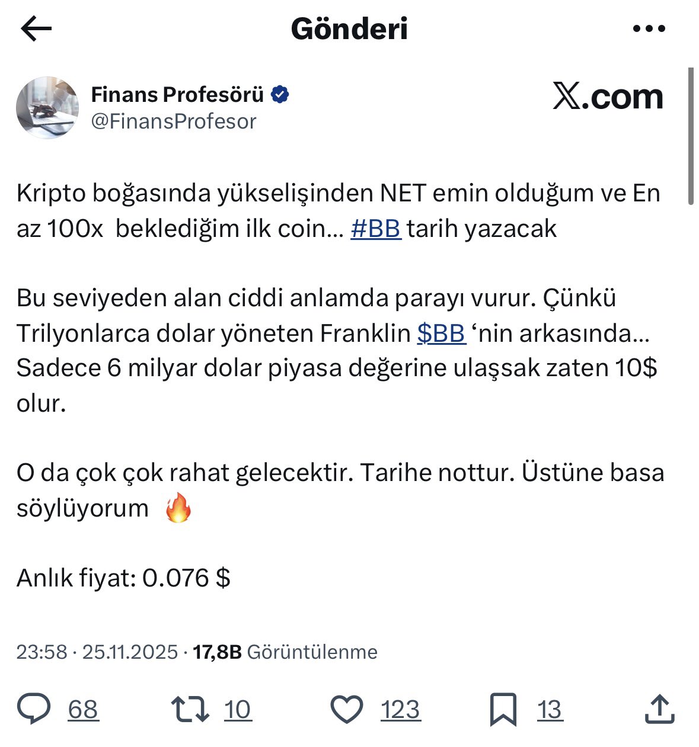Viewport: 699px width, 747px height.
Task: Like the post with heart icon
Action: point(346,709)
